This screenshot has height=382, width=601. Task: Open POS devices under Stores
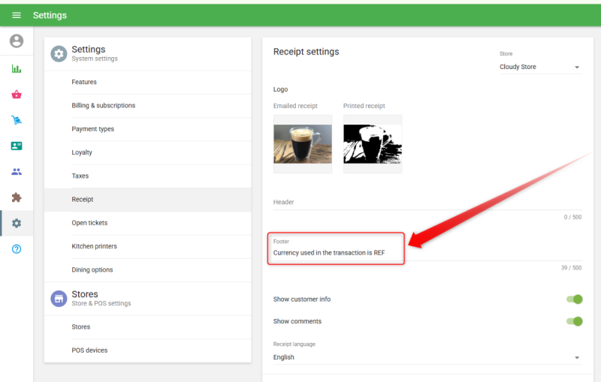89,350
